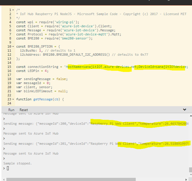Click the license comment on line 2
This screenshot has width=192, height=181.
101,14
